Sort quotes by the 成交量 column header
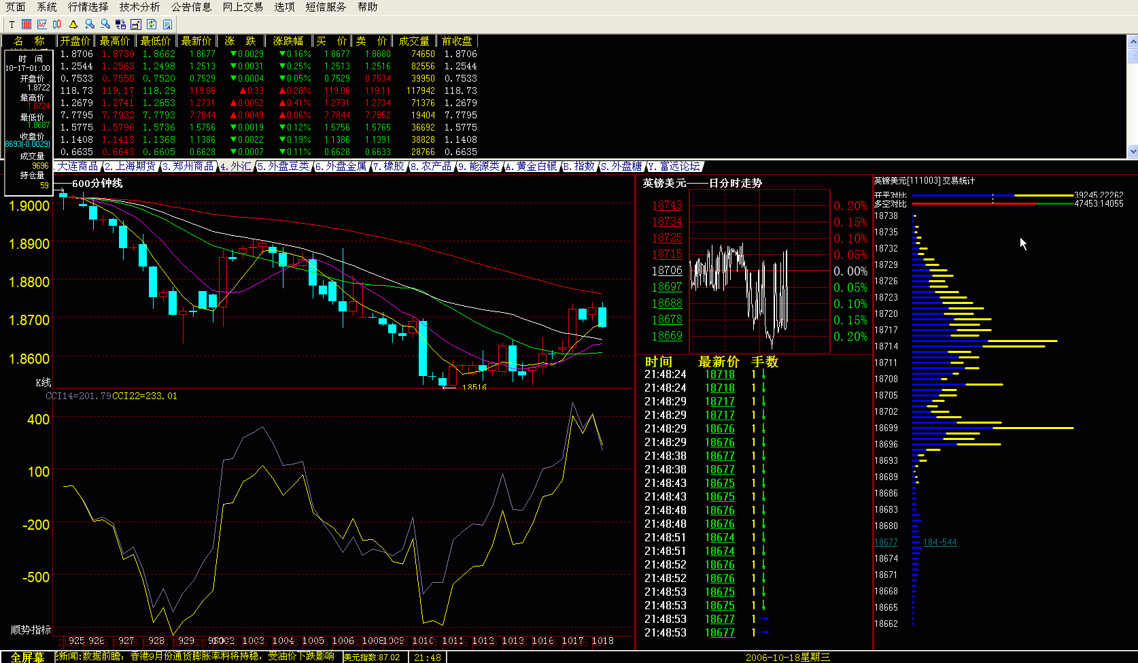Screen dimensions: 1138x663 [x=414, y=41]
